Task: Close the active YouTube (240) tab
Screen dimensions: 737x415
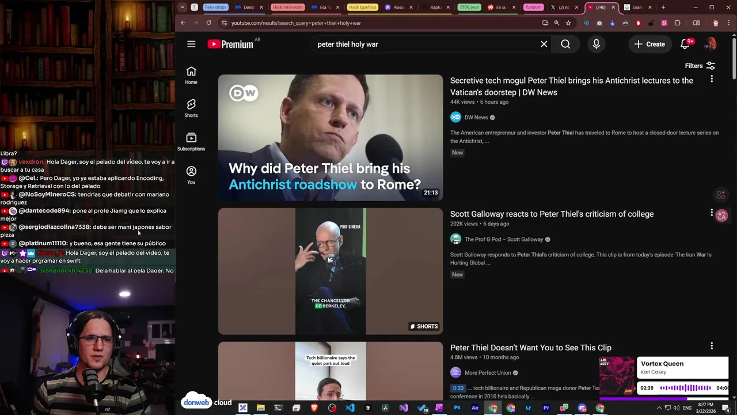Action: pyautogui.click(x=613, y=7)
